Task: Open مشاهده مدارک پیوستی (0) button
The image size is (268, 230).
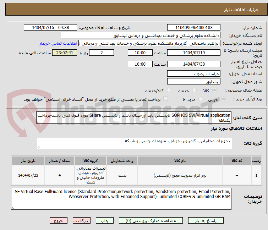Action: (151, 221)
